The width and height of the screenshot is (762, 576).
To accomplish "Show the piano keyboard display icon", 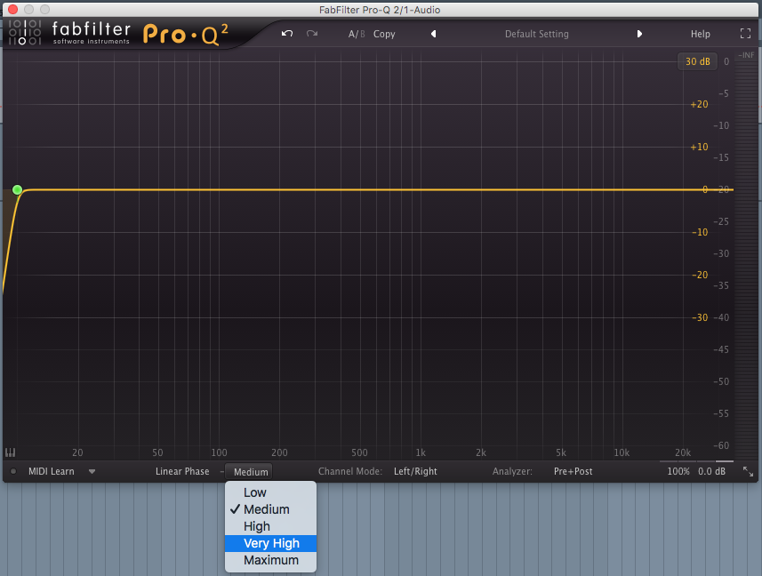I will coord(10,452).
